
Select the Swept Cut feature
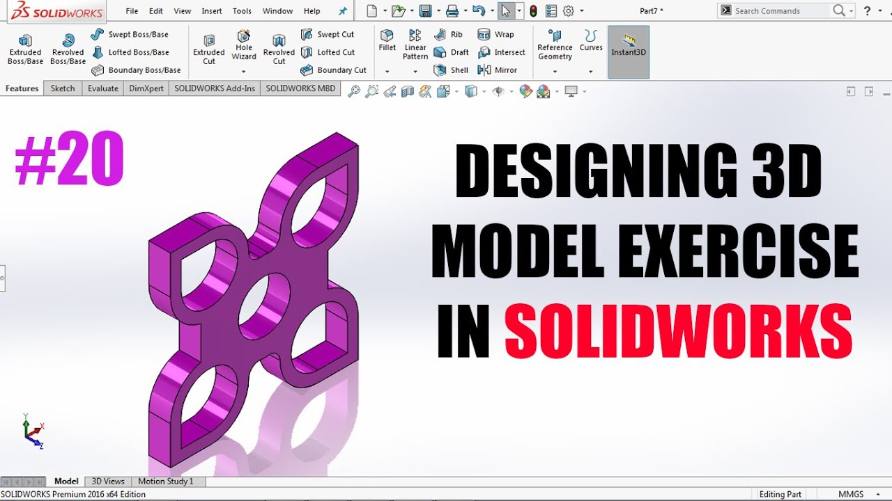(x=328, y=34)
